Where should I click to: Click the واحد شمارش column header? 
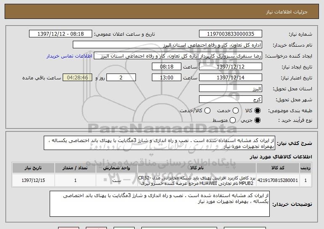[117, 168]
